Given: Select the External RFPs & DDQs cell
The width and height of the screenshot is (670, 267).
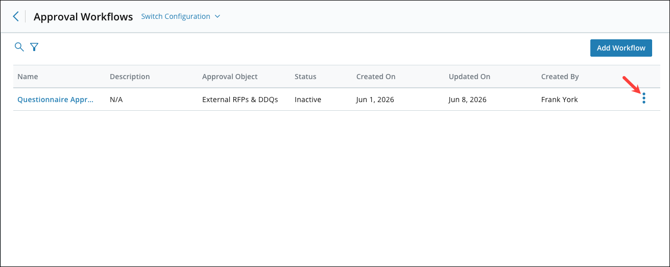Looking at the screenshot, I should [x=240, y=100].
